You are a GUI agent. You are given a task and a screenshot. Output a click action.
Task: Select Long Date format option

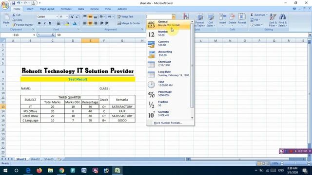pos(168,74)
